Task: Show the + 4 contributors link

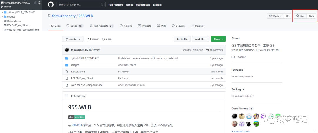Action: (241, 131)
